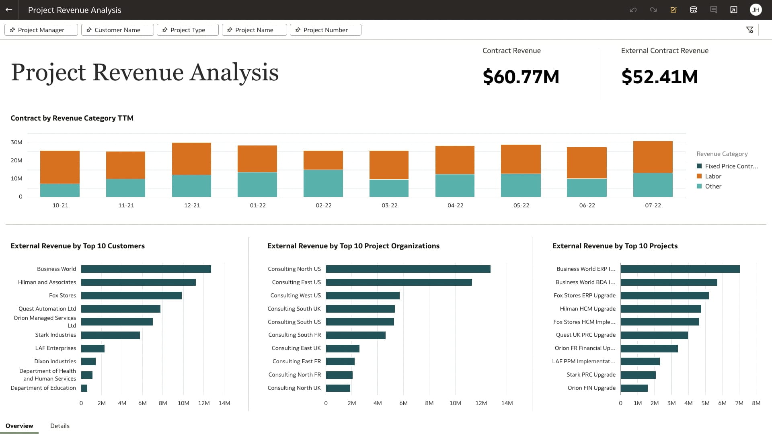Click the Fixed Price Contract legend color swatch
This screenshot has height=434, width=772.
point(699,166)
